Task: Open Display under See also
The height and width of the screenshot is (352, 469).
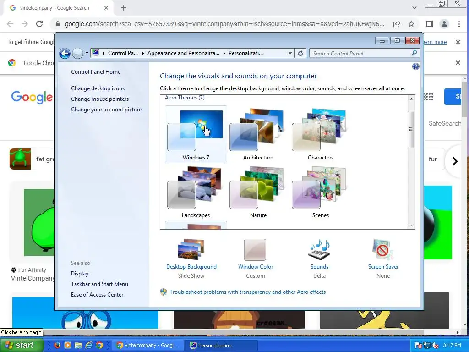Action: (80, 274)
